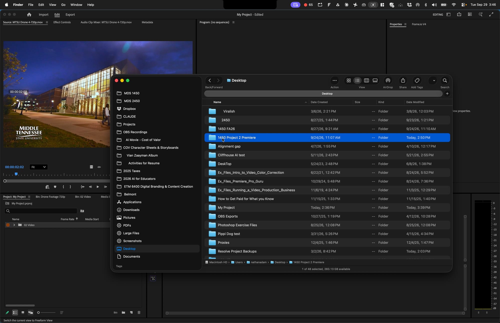500x323 pixels.
Task: Switch Finder to gallery view
Action: (375, 80)
